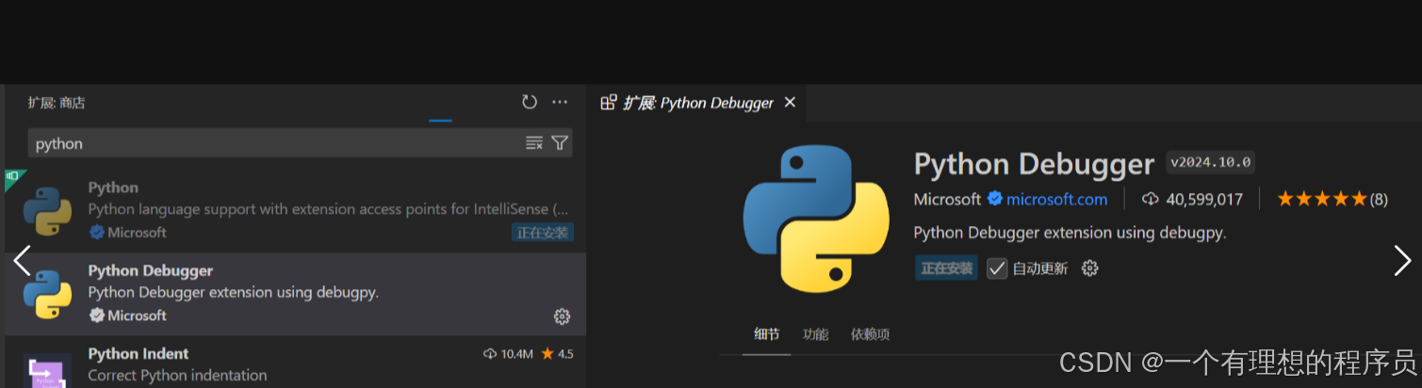
Task: Switch to the 功能 tab
Action: pos(815,334)
